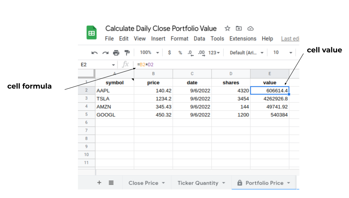The image size is (349, 198).
Task: Open the Last edit history link
Action: pyautogui.click(x=290, y=39)
